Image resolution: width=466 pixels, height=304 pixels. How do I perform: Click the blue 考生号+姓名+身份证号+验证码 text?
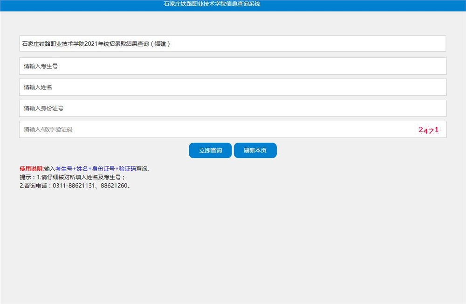click(96, 169)
